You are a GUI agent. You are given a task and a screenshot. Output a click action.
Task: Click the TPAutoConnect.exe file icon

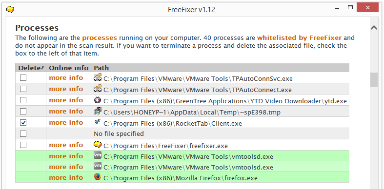98,89
